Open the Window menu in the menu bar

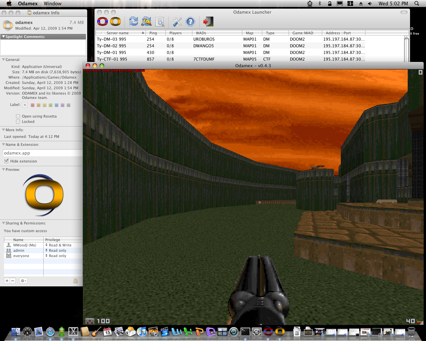click(x=53, y=4)
